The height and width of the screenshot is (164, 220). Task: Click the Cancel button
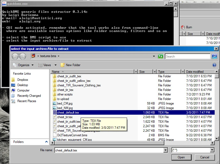(204, 157)
